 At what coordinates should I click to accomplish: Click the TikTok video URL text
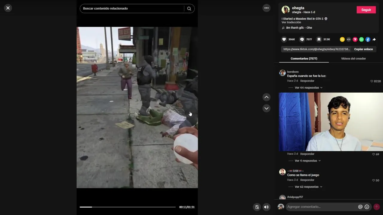[317, 49]
